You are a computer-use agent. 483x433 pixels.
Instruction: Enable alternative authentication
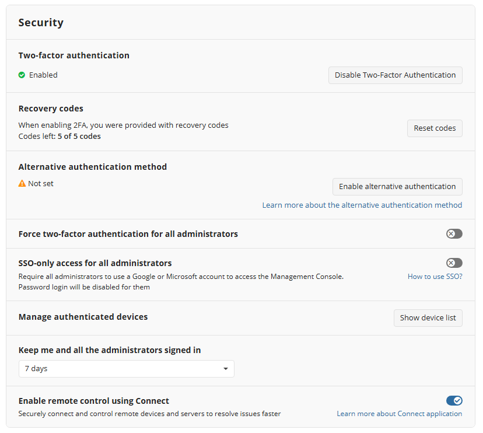point(397,187)
